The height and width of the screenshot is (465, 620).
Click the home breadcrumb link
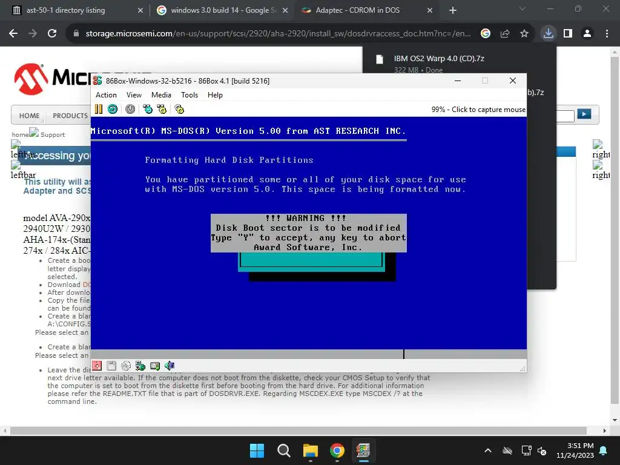(x=20, y=134)
